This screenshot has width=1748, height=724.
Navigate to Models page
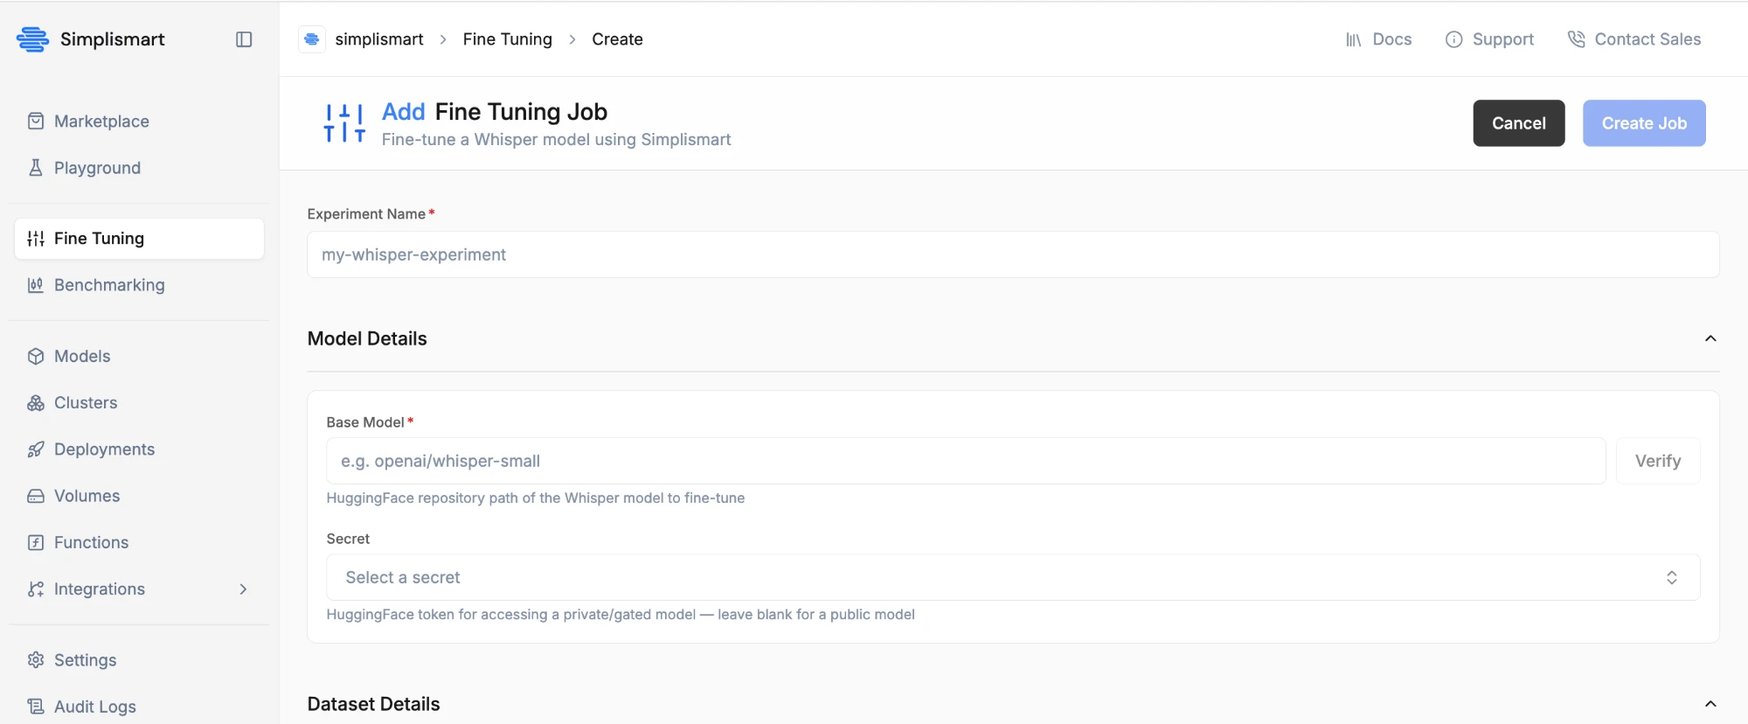tap(82, 356)
